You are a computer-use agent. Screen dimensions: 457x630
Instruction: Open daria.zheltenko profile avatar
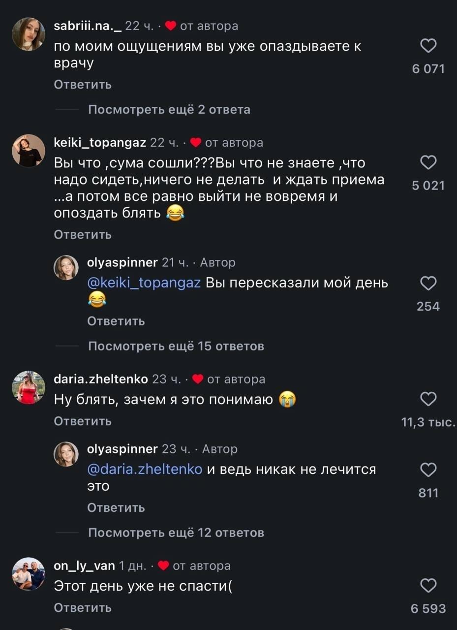[29, 387]
